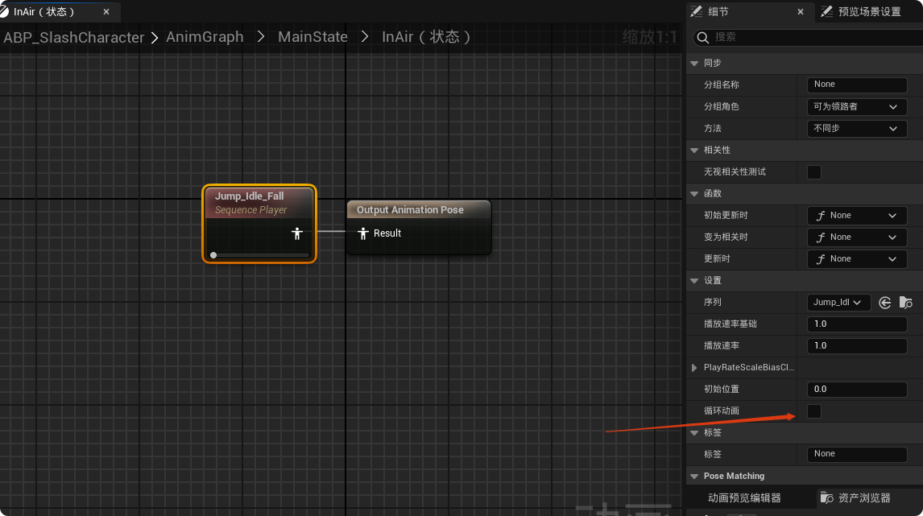This screenshot has height=516, width=923.
Task: Open the 分组角色 dropdown
Action: coord(856,106)
